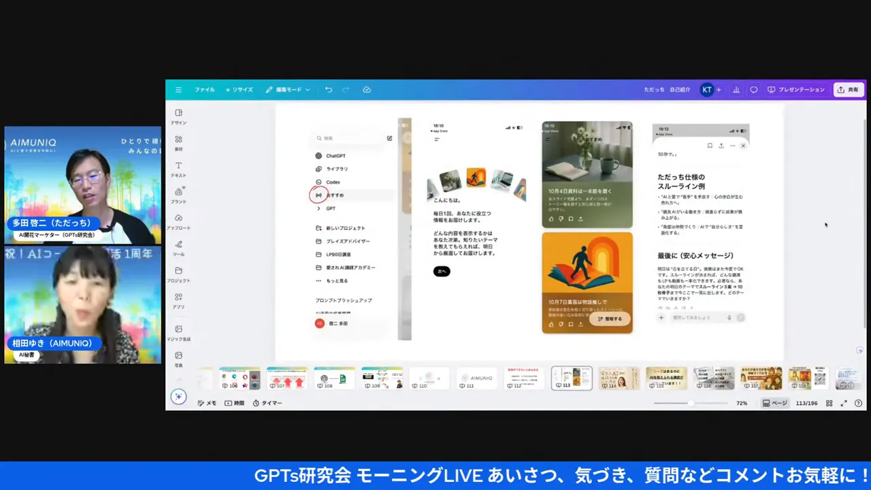The image size is (871, 490).
Task: Open the analytics bar chart icon
Action: [736, 90]
